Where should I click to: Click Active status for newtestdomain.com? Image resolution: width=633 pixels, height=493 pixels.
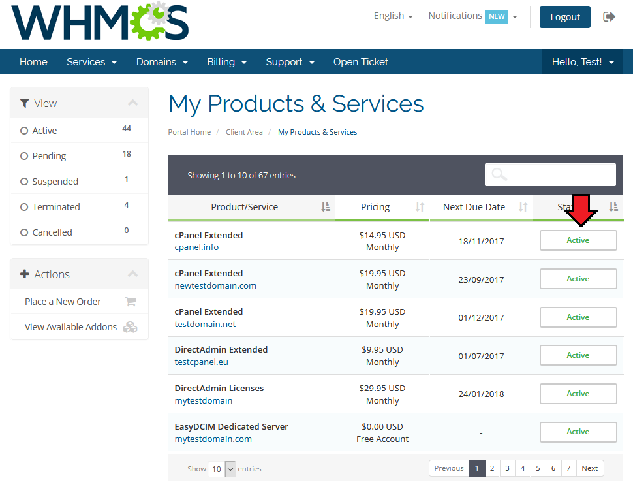(578, 279)
